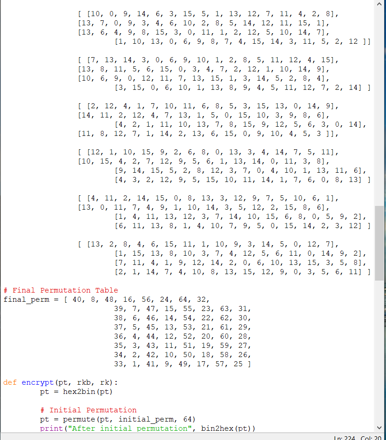This screenshot has height=440, width=386.
Task: Click row starting '[4, 2, 1, 11'
Action: [x=241, y=124]
